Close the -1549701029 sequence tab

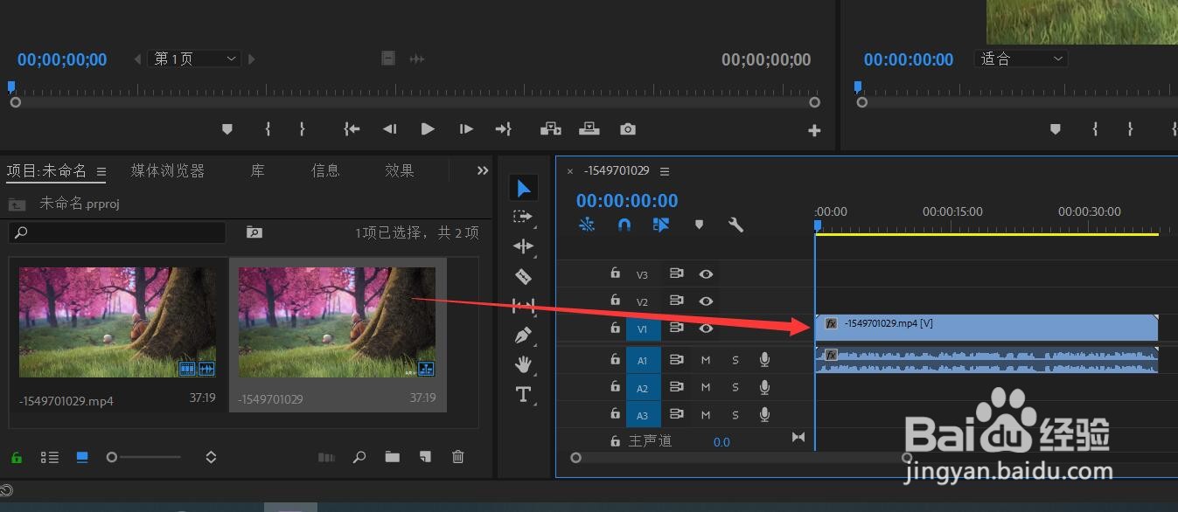pyautogui.click(x=570, y=171)
